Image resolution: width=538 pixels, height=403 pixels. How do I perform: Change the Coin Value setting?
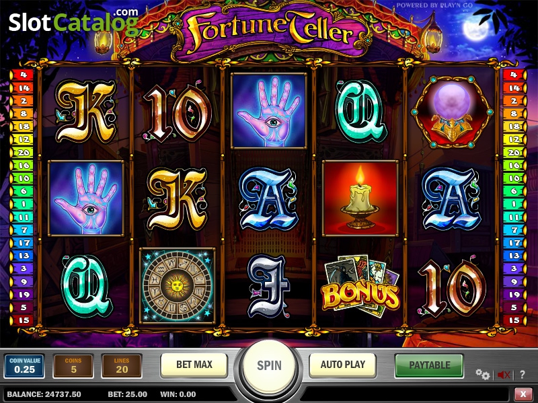tap(24, 366)
